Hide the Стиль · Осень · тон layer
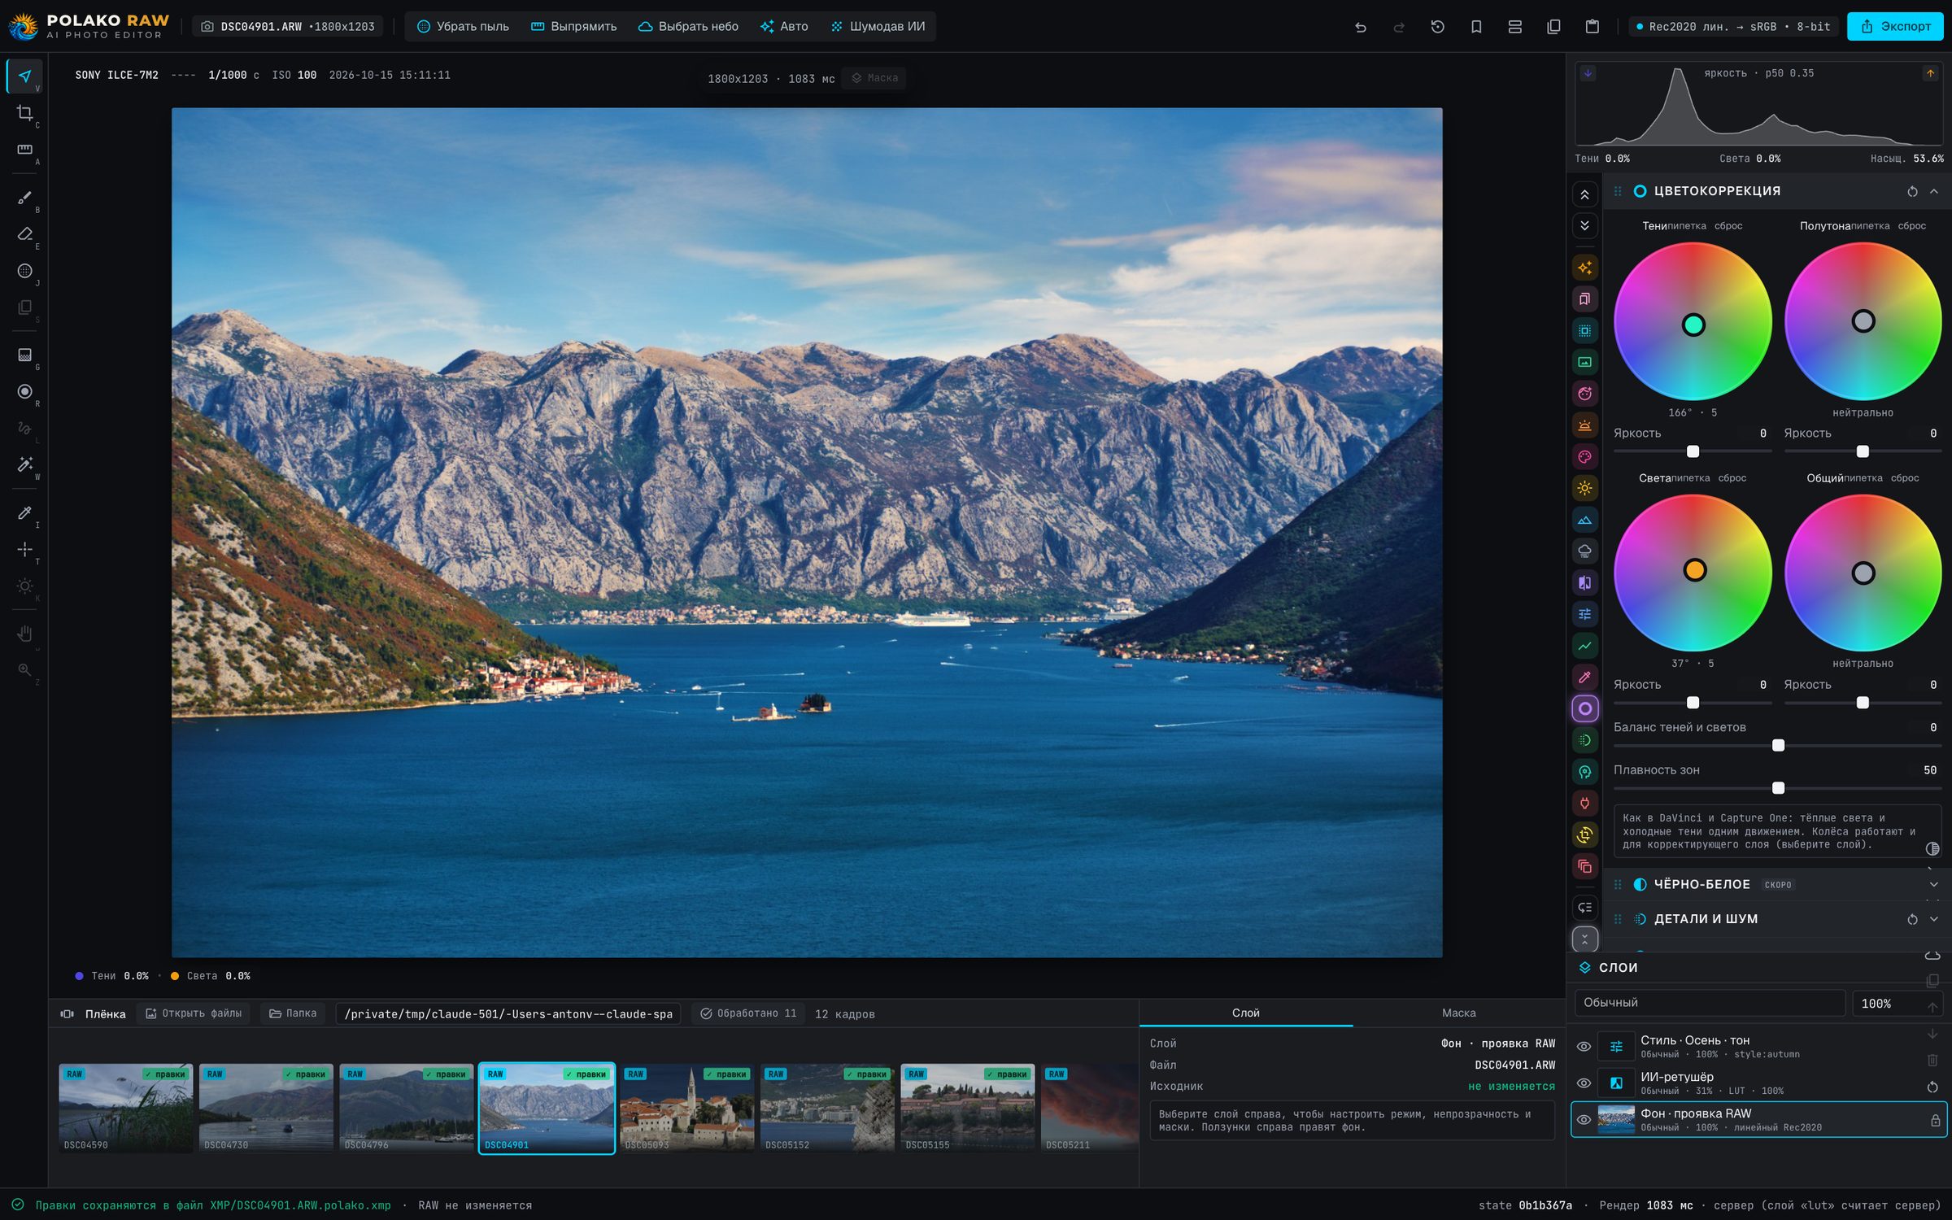Viewport: 1952px width, 1220px height. pos(1584,1046)
